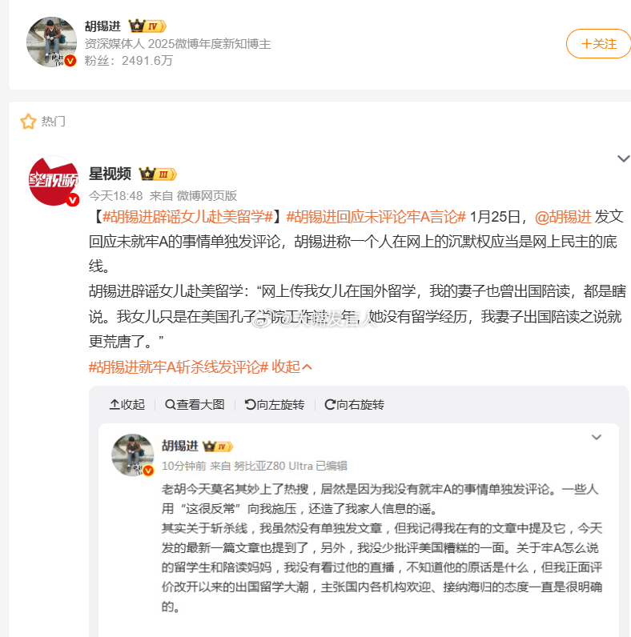
Task: Click 胡锡进's crown level IV badge in header
Action: point(147,26)
